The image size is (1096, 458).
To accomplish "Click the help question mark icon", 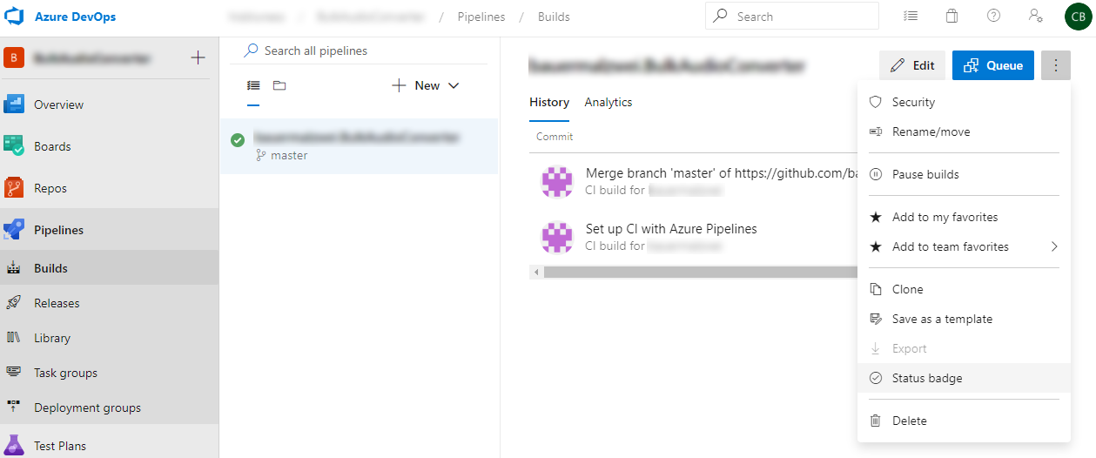I will pyautogui.click(x=993, y=16).
